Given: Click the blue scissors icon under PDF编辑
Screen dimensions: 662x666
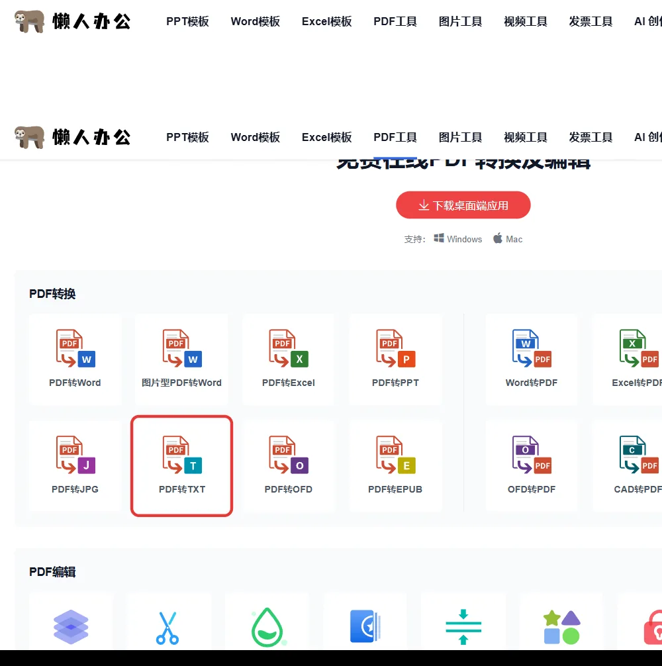Looking at the screenshot, I should click(167, 628).
